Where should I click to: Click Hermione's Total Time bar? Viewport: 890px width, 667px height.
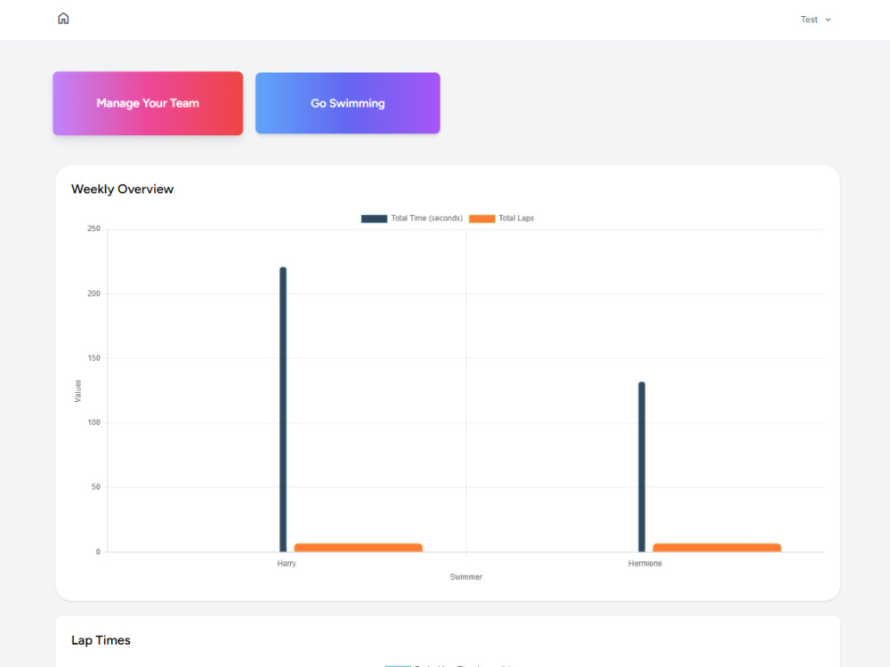(x=642, y=467)
